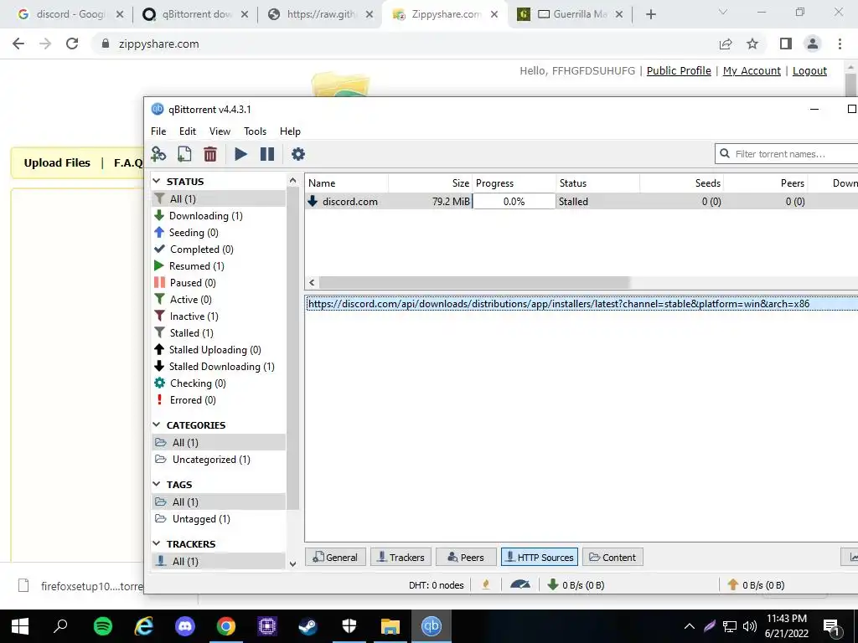The height and width of the screenshot is (643, 858).
Task: Open the Tools menu in qBittorrent
Action: (x=255, y=131)
